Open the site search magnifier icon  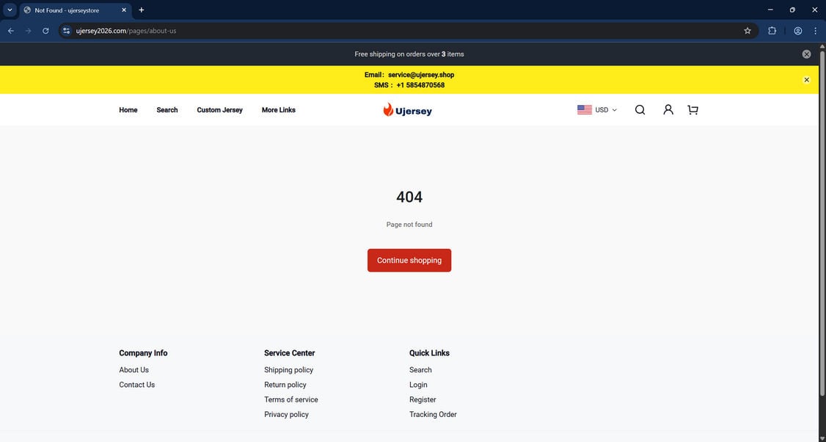pyautogui.click(x=639, y=109)
